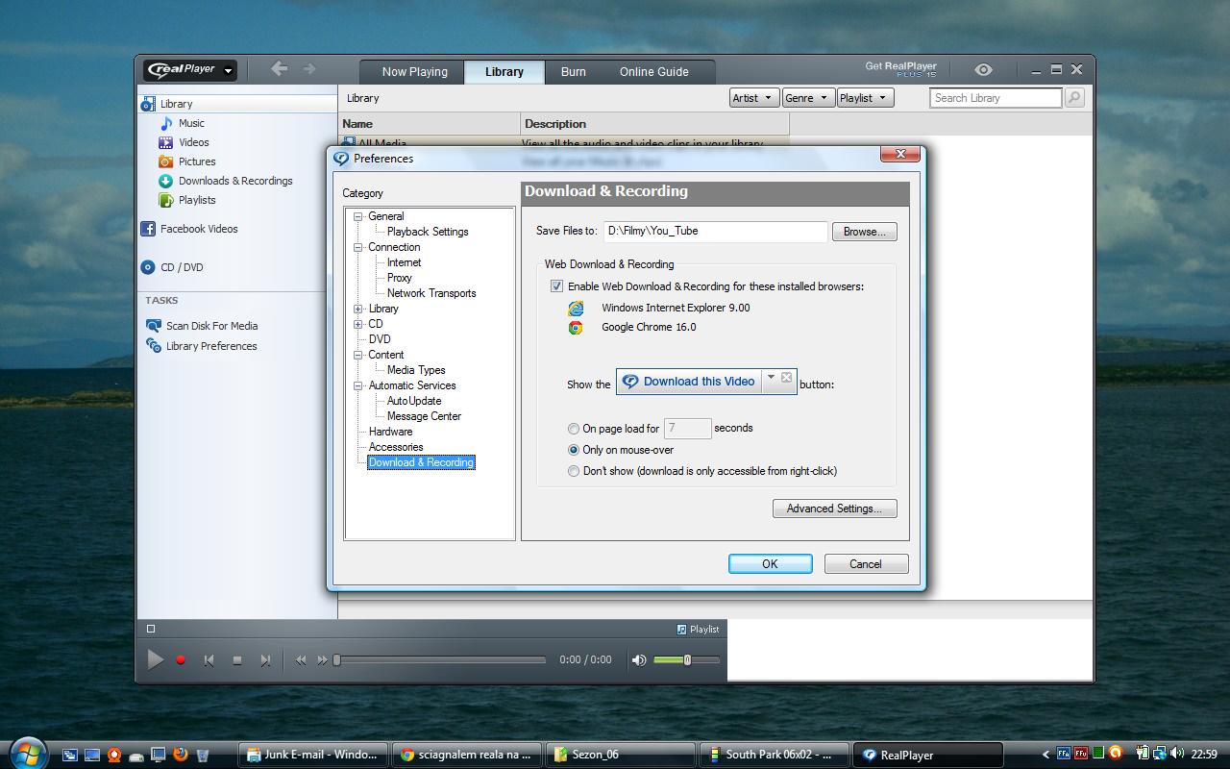Select Proxy category in tree
This screenshot has width=1230, height=769.
click(400, 278)
